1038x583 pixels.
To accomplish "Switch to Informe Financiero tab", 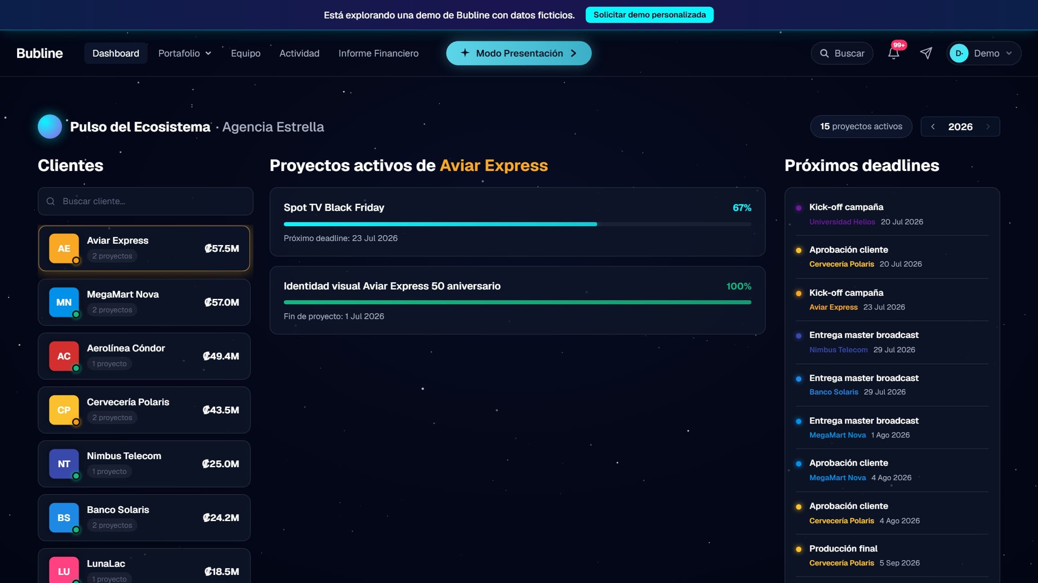I will [x=378, y=53].
